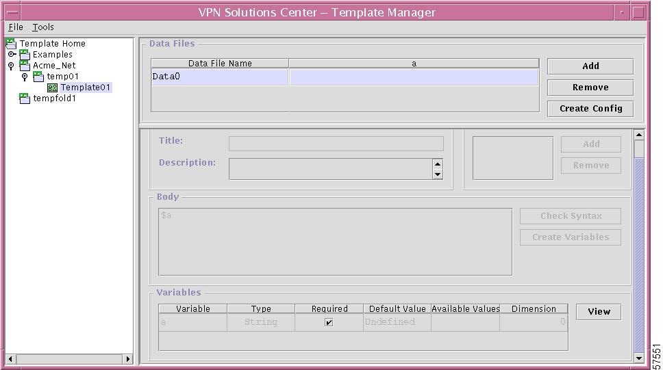Click the Body text area containing $a

pos(336,241)
